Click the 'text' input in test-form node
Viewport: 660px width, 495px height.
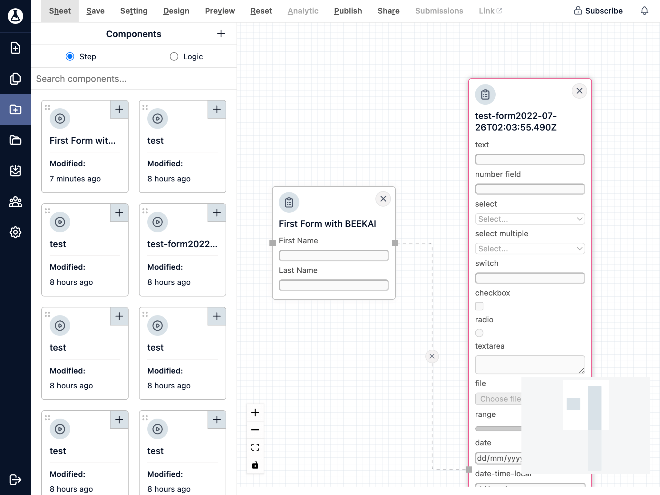tap(530, 160)
